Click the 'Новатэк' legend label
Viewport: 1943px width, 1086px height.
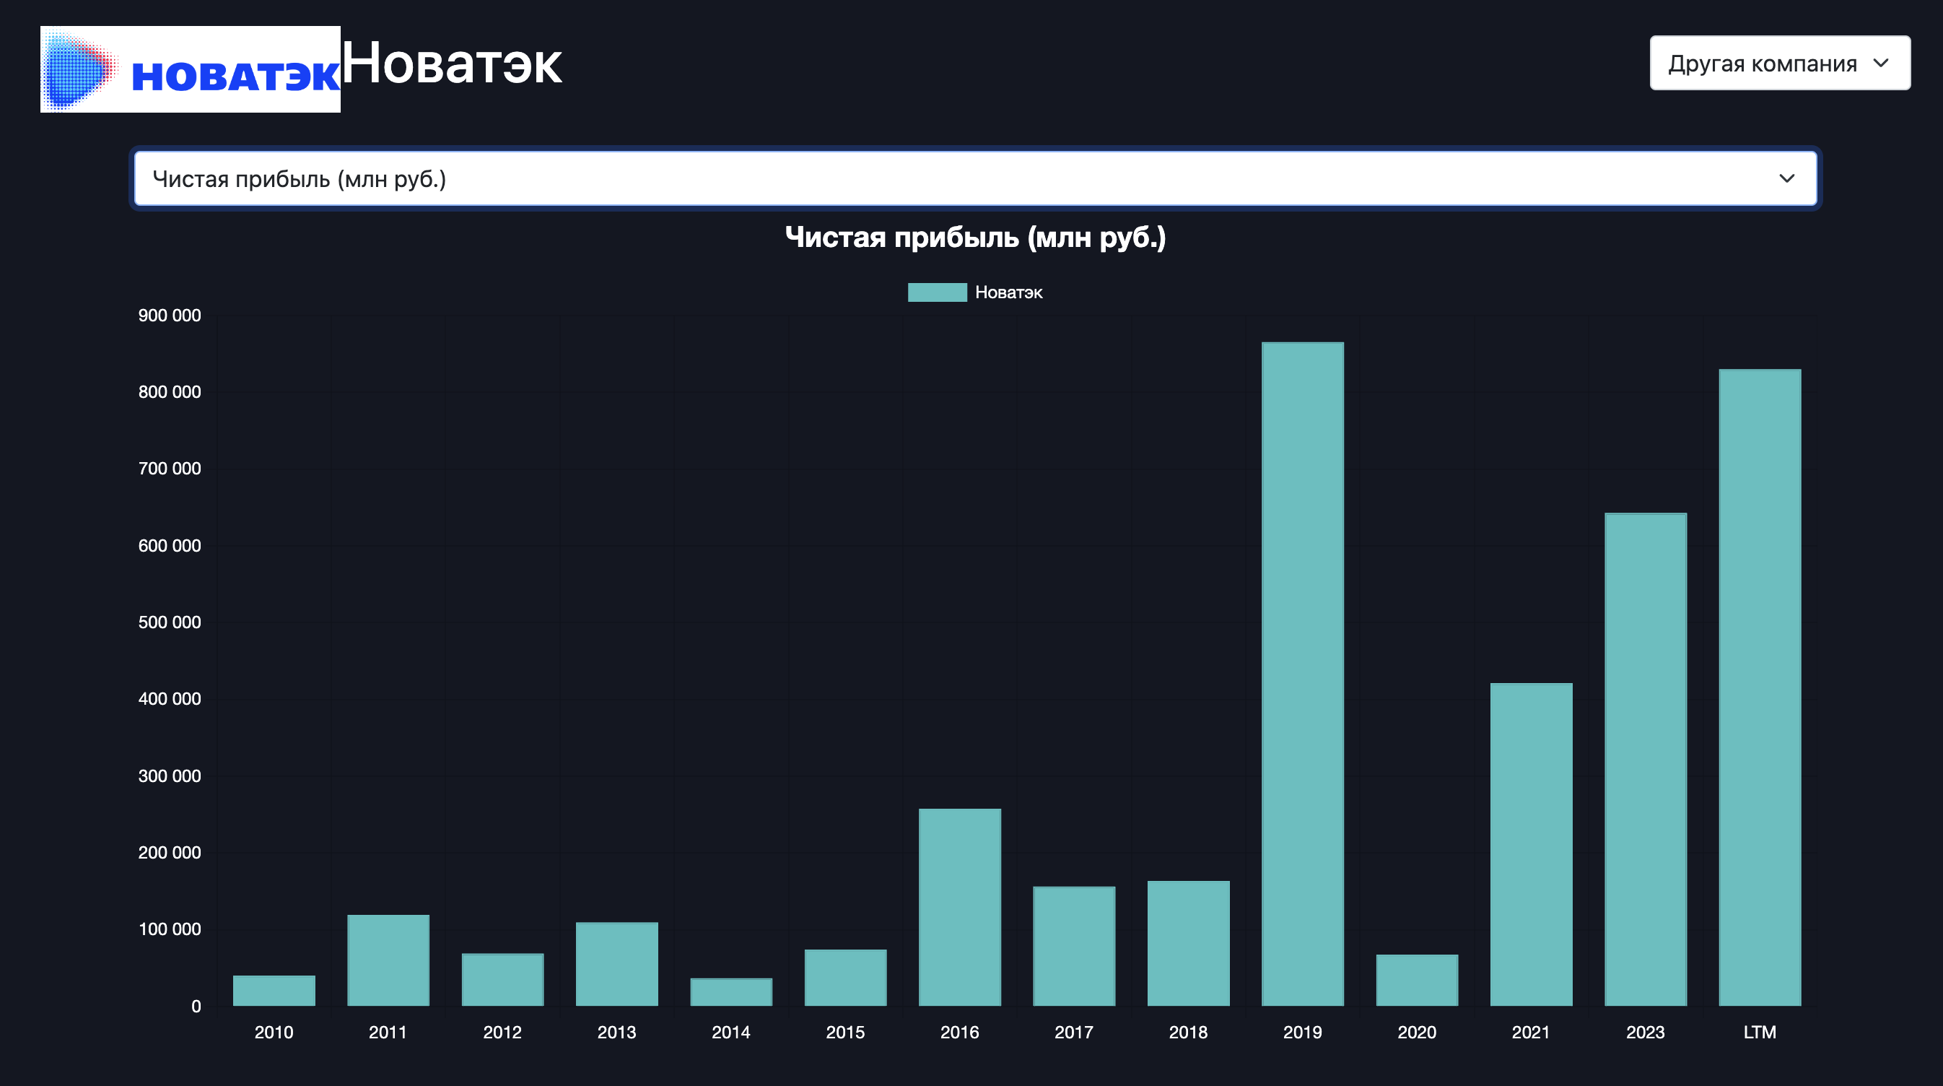tap(1008, 293)
